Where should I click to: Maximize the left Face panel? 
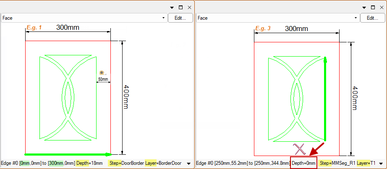click(180, 8)
